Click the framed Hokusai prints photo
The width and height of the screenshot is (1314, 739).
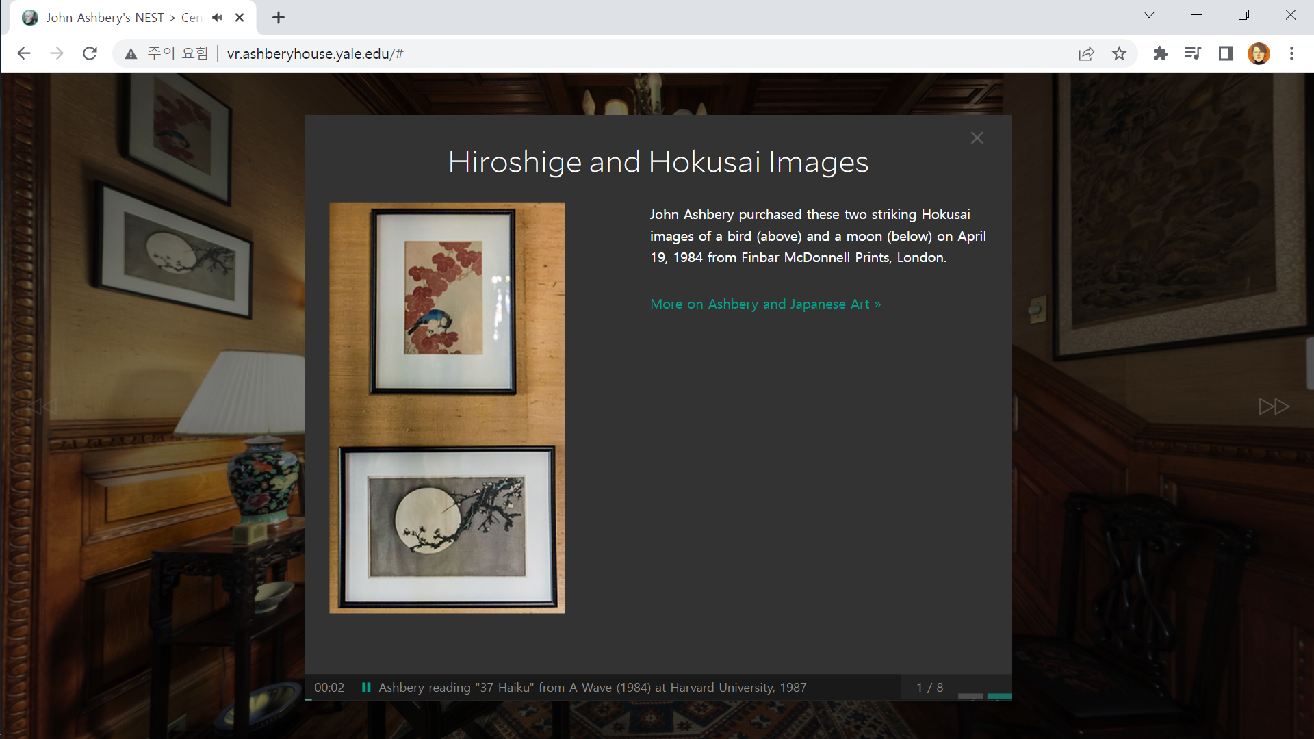[x=447, y=408]
